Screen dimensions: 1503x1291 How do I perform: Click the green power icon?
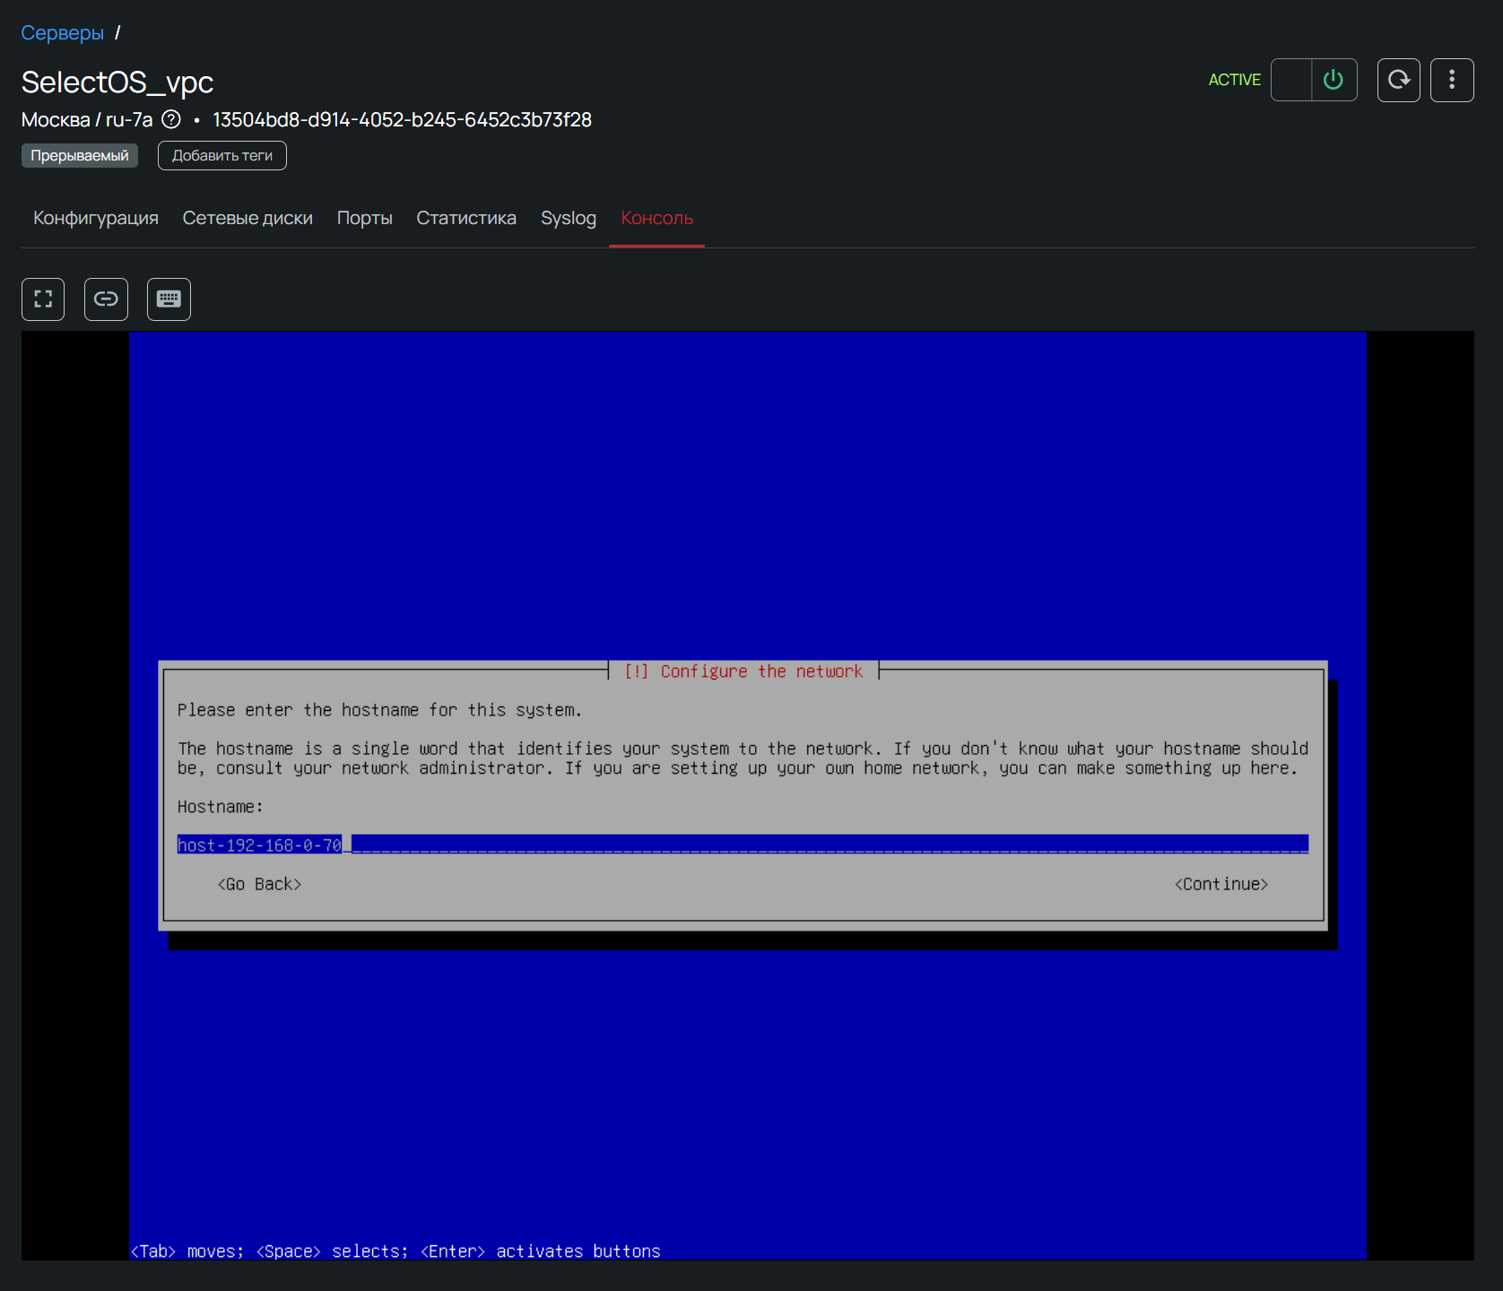point(1334,81)
